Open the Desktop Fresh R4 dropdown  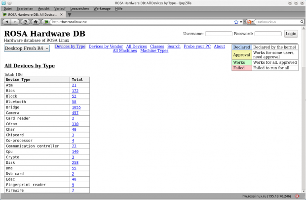(x=27, y=48)
